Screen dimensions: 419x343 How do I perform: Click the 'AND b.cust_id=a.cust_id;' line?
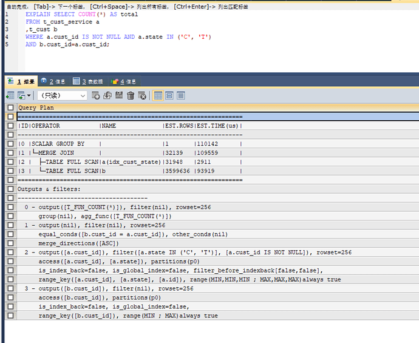[x=67, y=44]
